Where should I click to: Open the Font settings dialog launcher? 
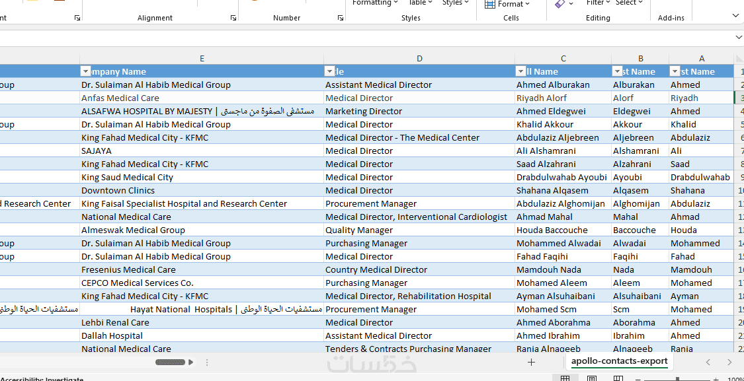(x=77, y=18)
